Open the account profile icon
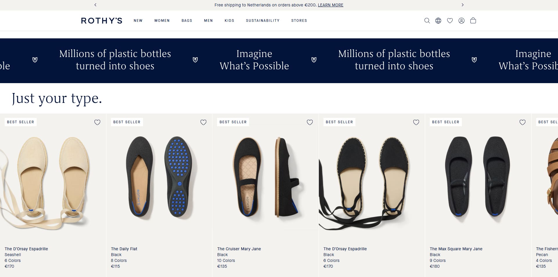 462,21
